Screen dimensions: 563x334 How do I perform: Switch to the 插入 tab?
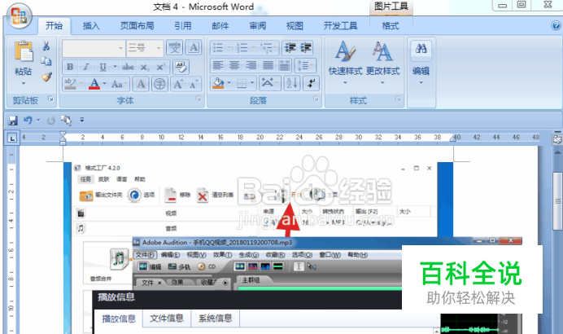[91, 26]
